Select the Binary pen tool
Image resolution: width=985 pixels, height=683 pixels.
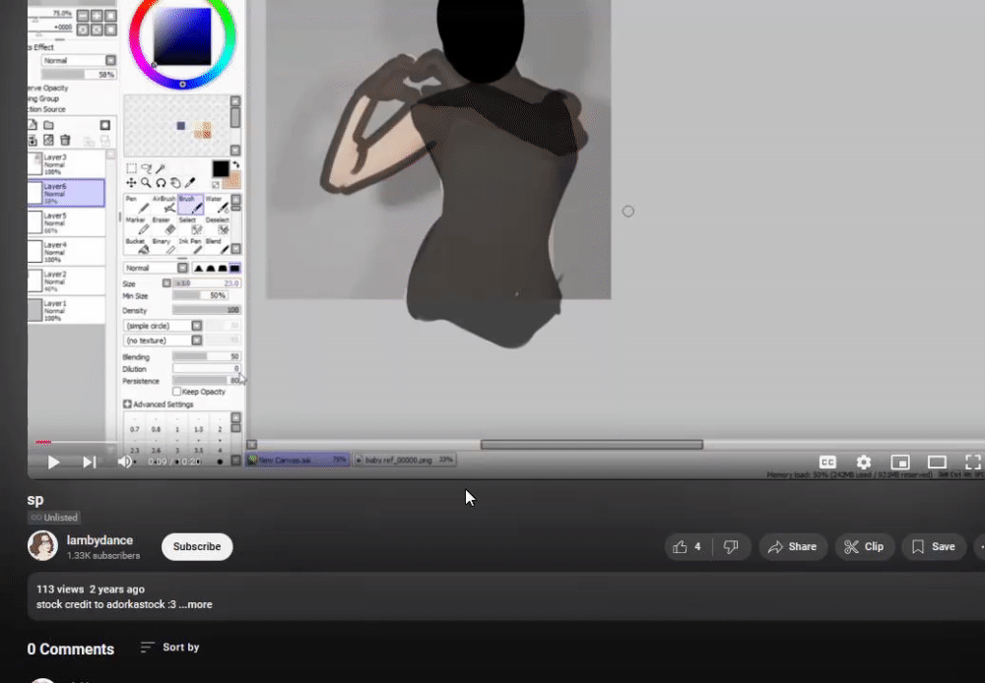click(x=164, y=247)
